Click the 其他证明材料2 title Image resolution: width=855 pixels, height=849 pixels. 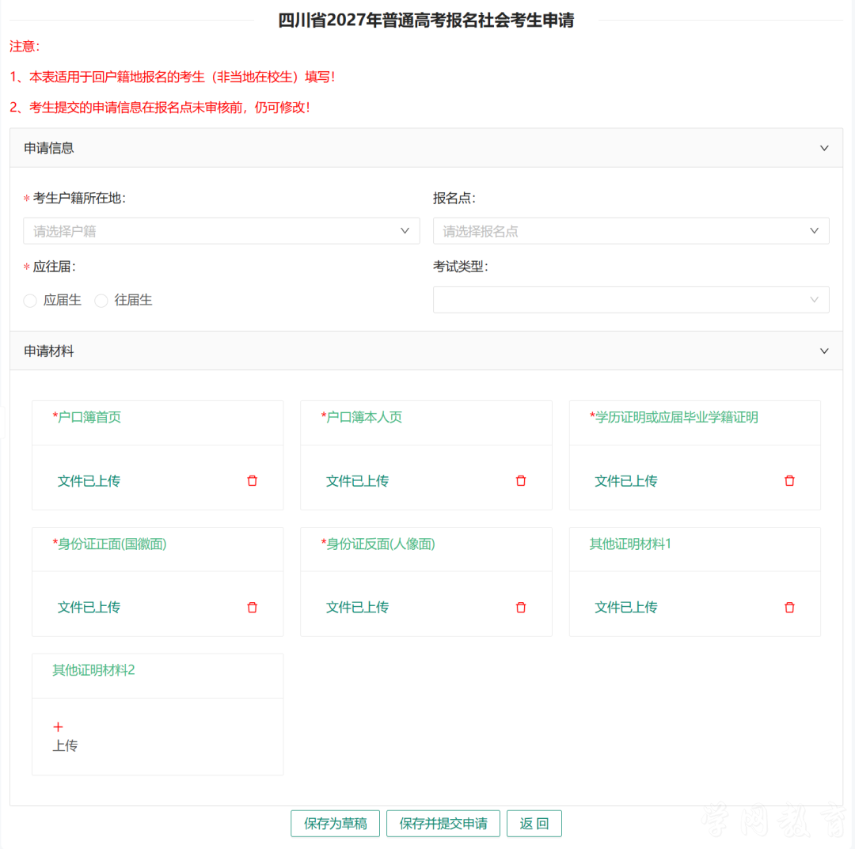coord(93,670)
